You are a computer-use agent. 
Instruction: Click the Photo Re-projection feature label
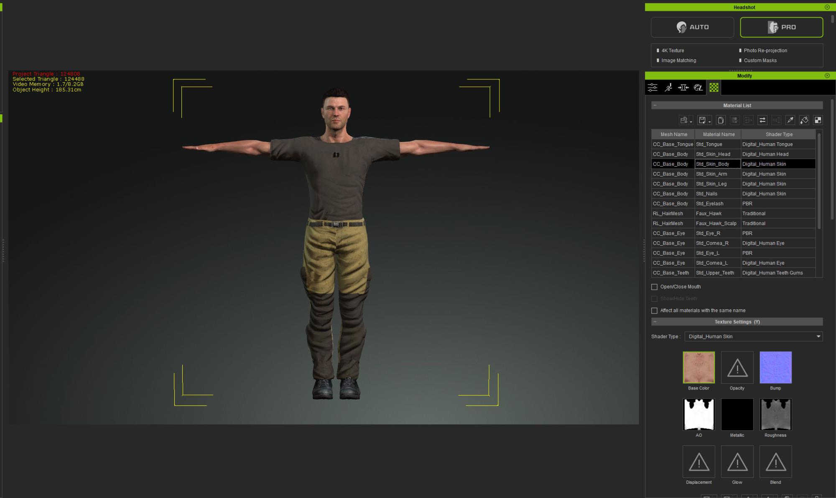765,51
